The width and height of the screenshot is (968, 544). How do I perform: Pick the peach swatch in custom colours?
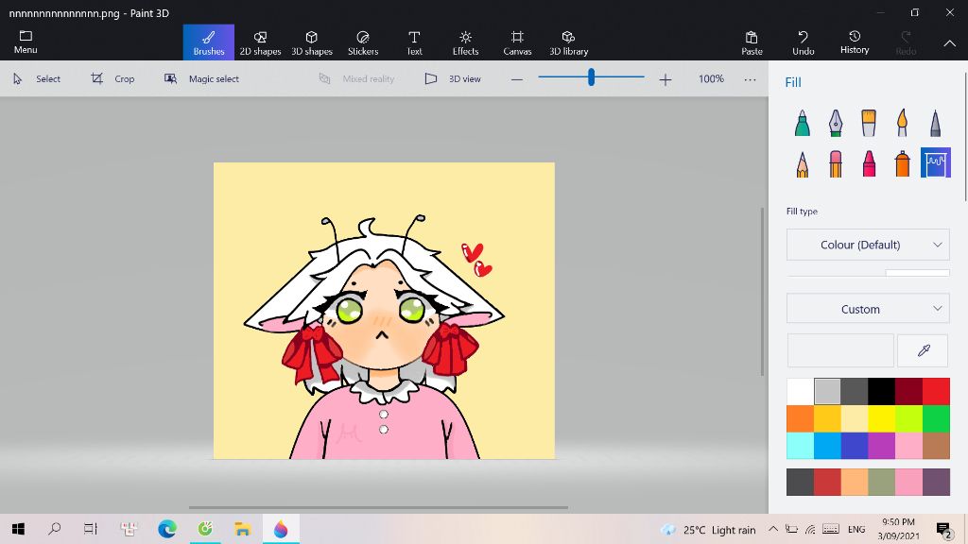tap(855, 483)
